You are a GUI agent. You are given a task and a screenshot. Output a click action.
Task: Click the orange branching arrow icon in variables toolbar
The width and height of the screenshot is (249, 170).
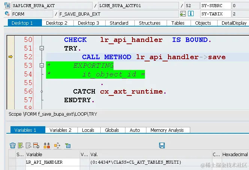57,145
